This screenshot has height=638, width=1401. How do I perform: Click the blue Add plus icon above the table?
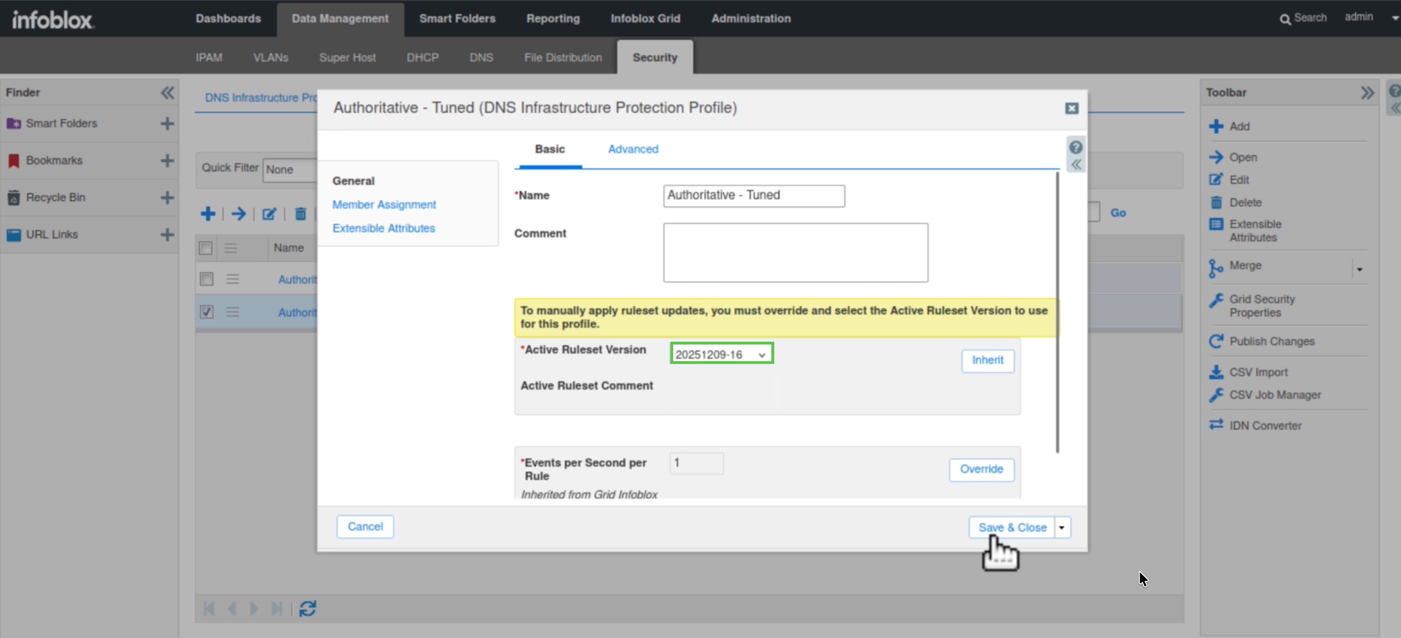click(x=208, y=214)
